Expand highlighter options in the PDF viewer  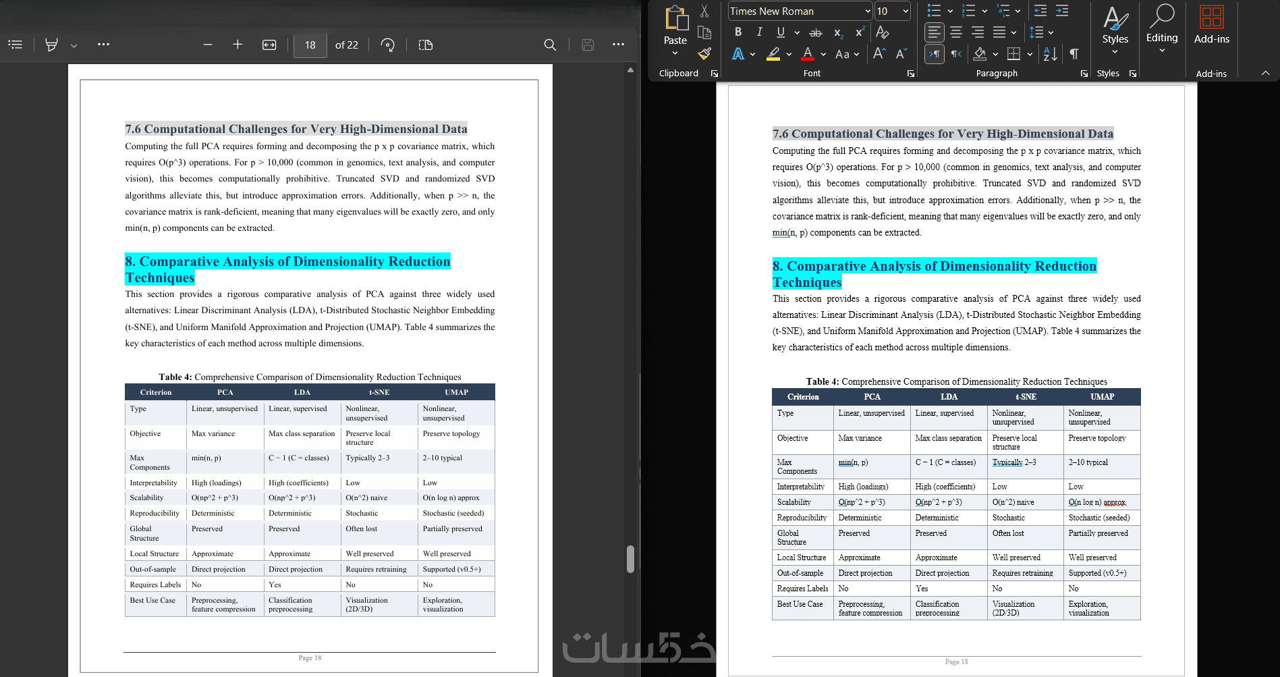(74, 45)
